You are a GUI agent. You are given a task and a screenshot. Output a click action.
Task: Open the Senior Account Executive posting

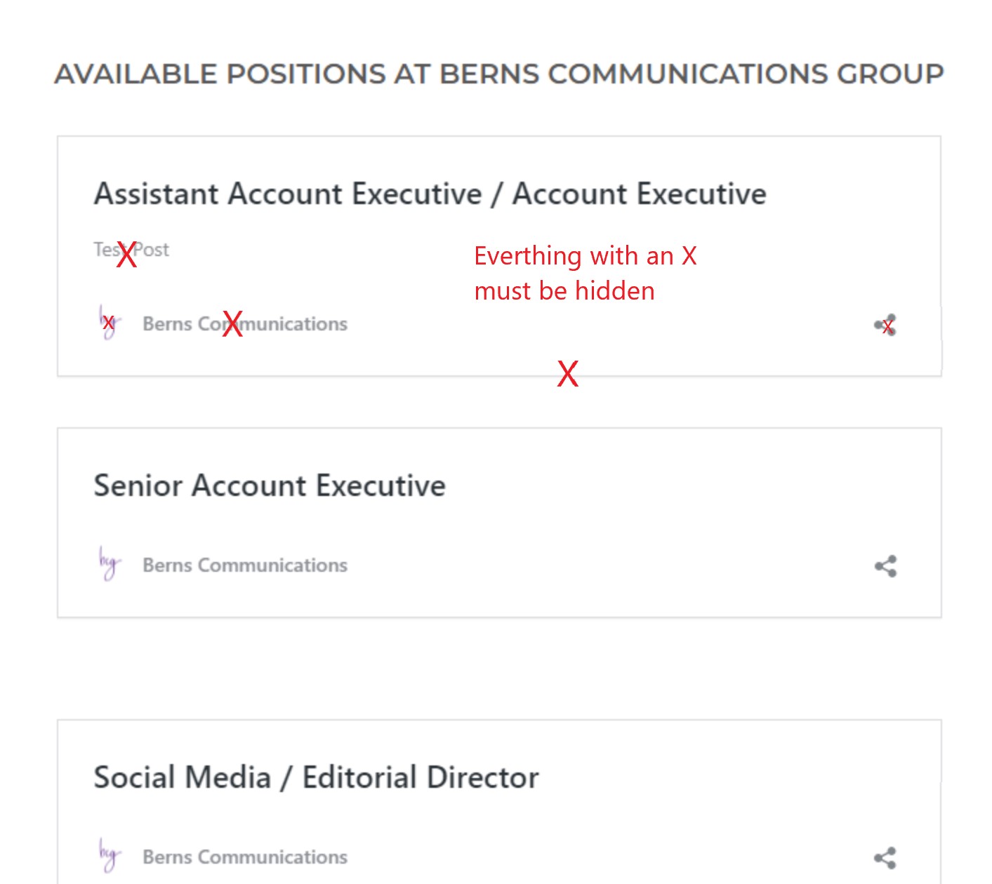270,485
